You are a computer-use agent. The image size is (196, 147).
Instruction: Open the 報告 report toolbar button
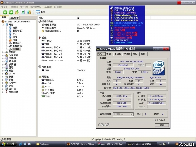pyautogui.click(x=40, y=12)
